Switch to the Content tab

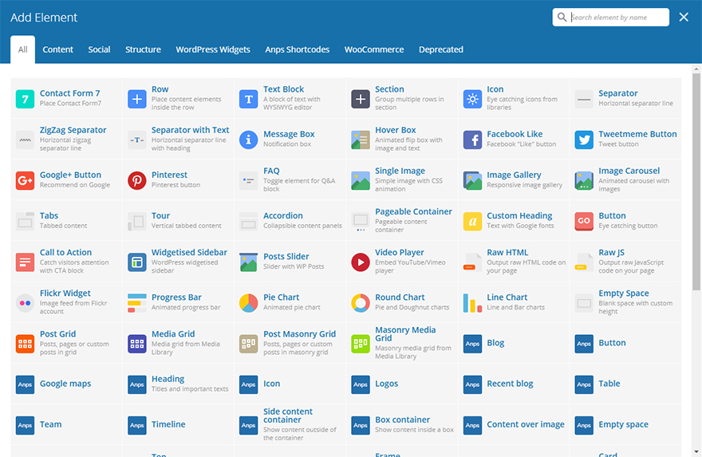[x=57, y=49]
